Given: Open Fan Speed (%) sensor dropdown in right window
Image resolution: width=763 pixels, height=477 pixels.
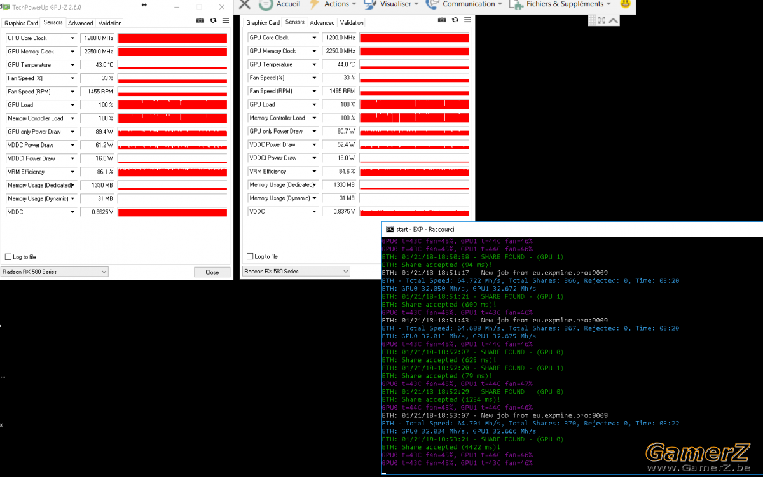Looking at the screenshot, I should click(x=314, y=78).
